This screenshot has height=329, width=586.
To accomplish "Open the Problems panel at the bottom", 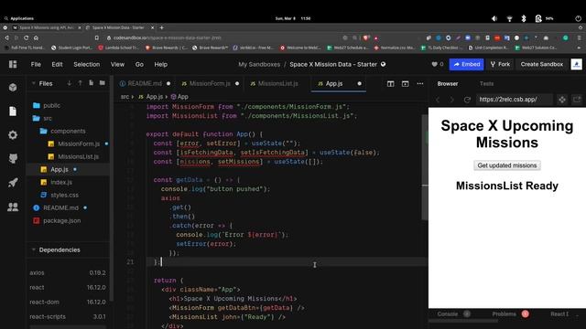I will (x=505, y=314).
